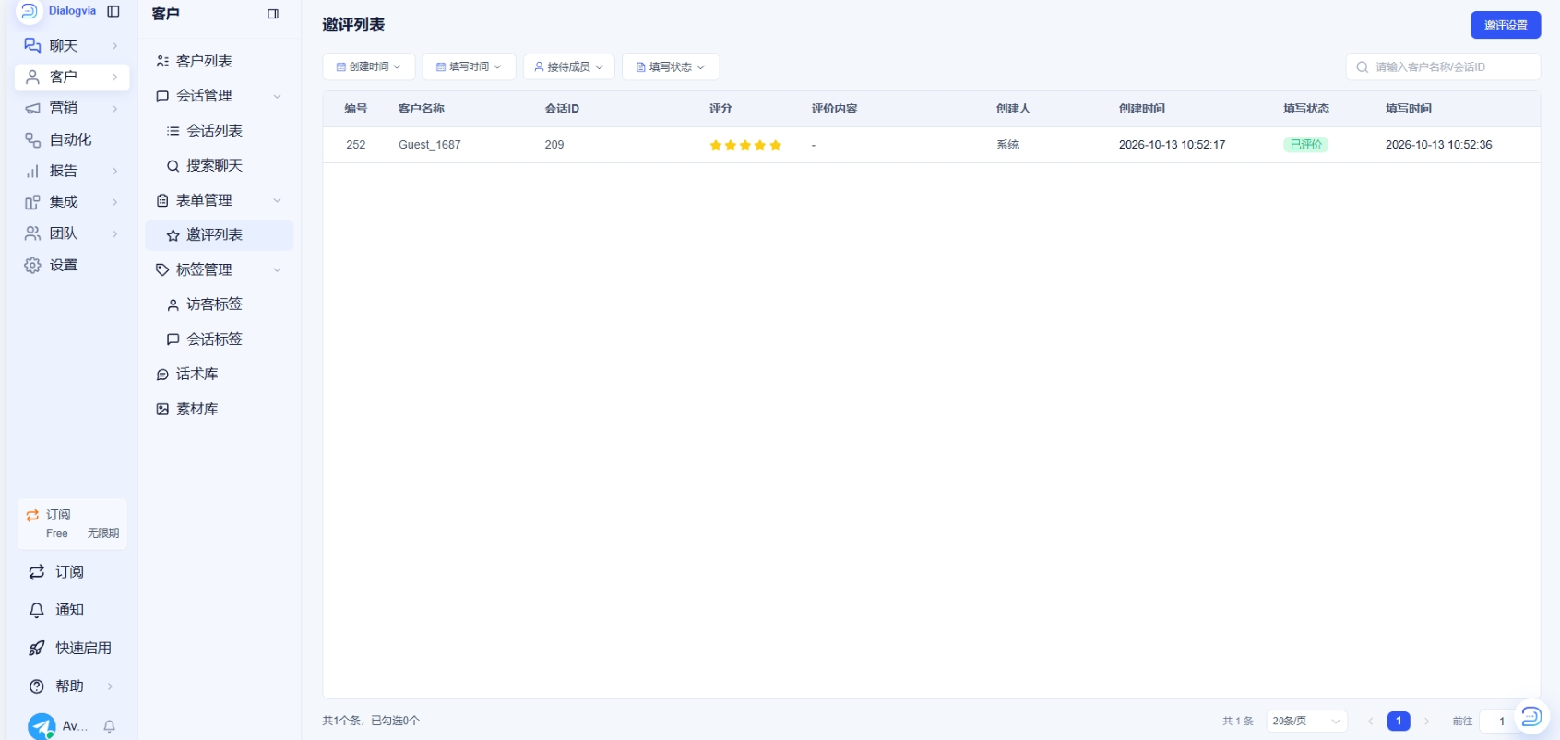
Task: Collapse main sidebar with panel toggle icon
Action: (113, 11)
